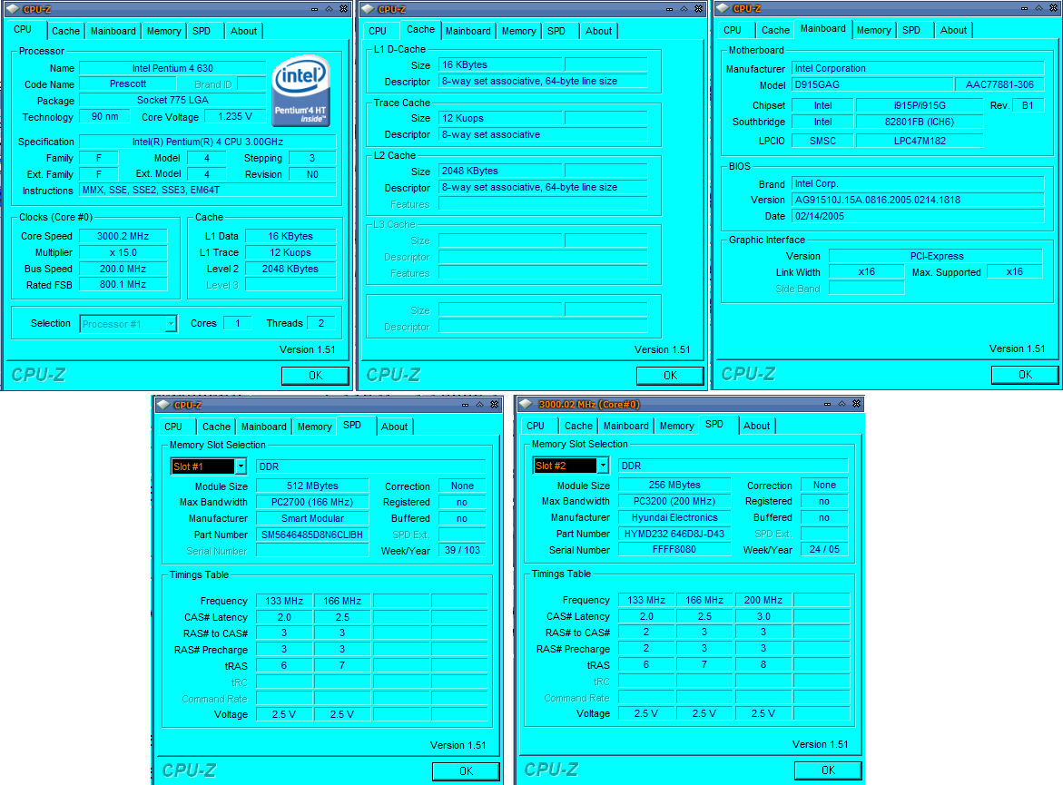Click the Intel Pentium 4 HT logo
Screen dimensions: 1063x785
click(301, 91)
